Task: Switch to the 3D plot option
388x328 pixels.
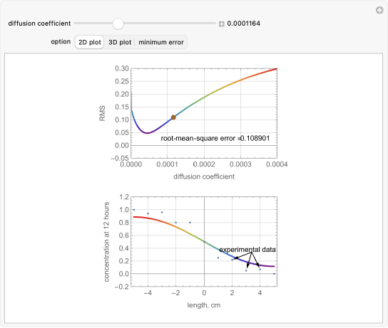Action: [x=120, y=42]
